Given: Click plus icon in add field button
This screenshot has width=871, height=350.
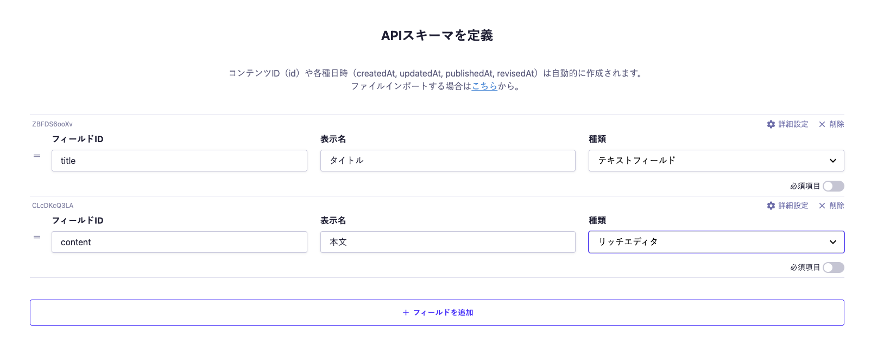Looking at the screenshot, I should pos(406,313).
